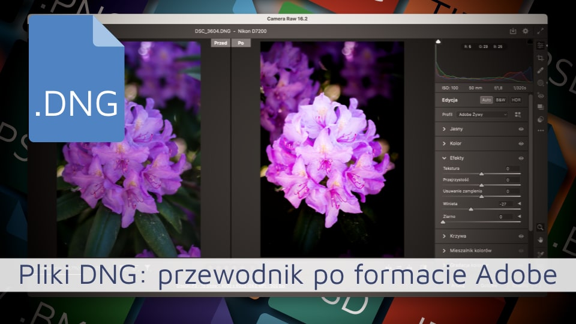Click the 'ISO: 100' metadata text
The width and height of the screenshot is (576, 324).
pyautogui.click(x=450, y=88)
